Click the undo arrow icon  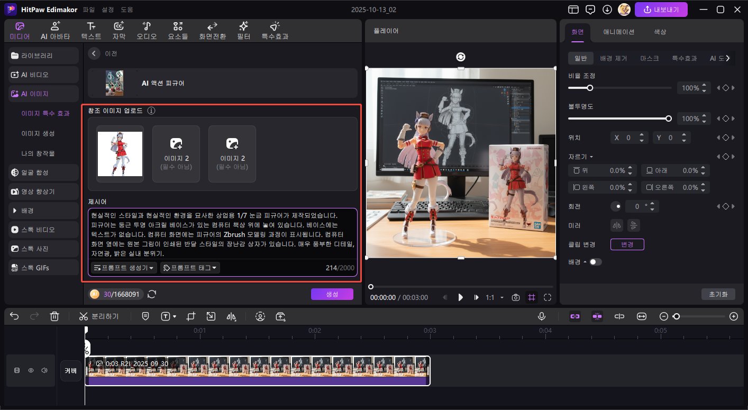tap(14, 316)
